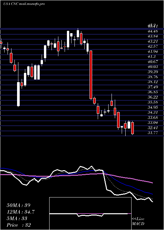Image resolution: width=164 pixels, height=230 pixels.
Task: Click the 38.76 price axis label
Action: click(x=153, y=77)
